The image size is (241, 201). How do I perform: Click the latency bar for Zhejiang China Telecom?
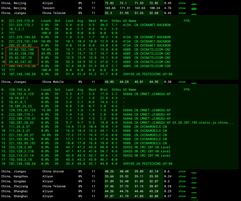point(194,187)
